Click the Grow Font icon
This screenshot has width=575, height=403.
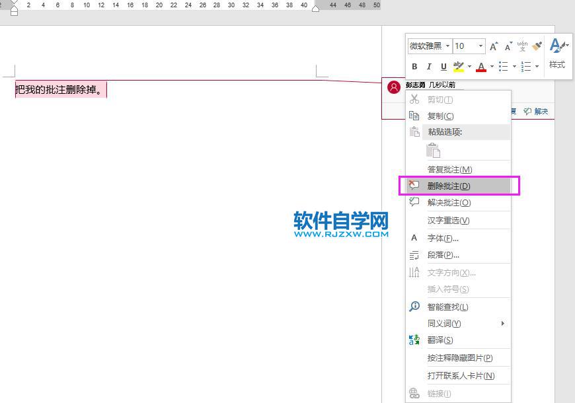[493, 45]
